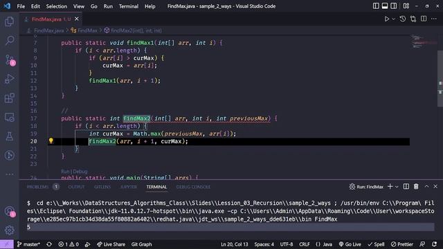The image size is (443, 249).
Task: Click FindMax.java in the breadcrumb
Action: click(48, 30)
